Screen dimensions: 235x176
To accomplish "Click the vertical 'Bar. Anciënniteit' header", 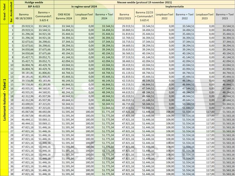I will tap(12, 12).
